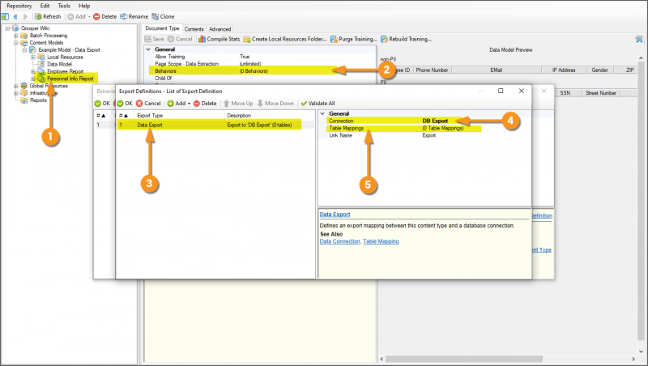Click the main toolbar Delete button
The width and height of the screenshot is (648, 366).
point(105,16)
